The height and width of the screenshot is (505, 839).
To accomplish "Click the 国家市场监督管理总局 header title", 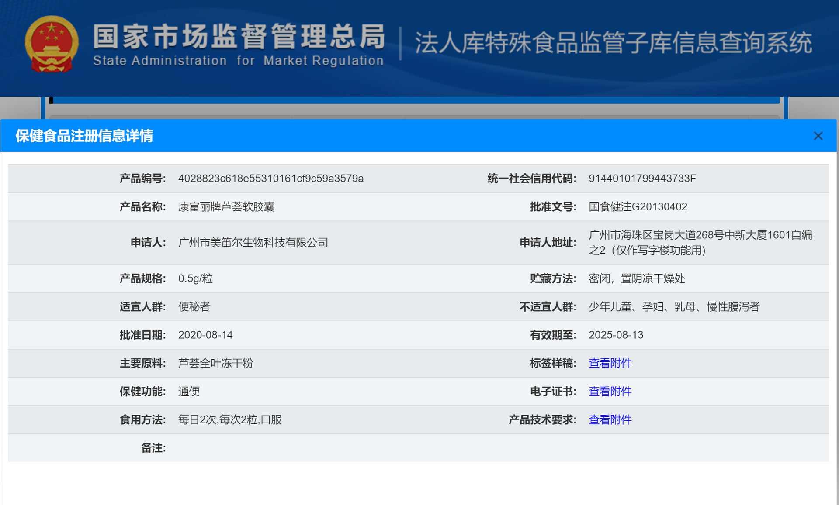I will pos(239,37).
